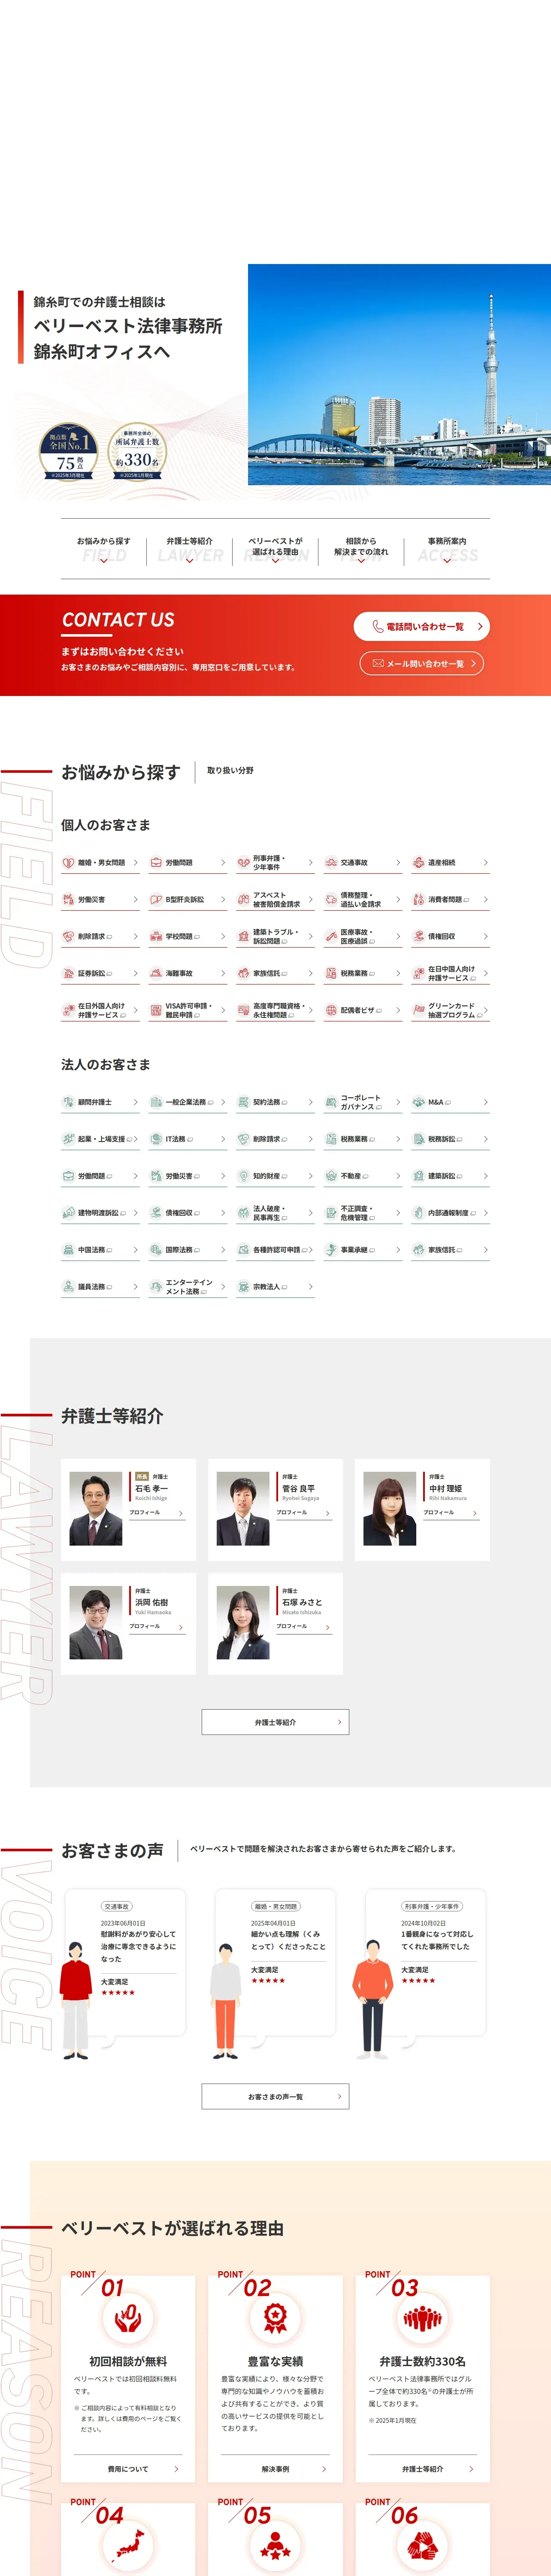Click photo of lawyer 浜岡 佑樹
551x2576 pixels.
pyautogui.click(x=96, y=1623)
